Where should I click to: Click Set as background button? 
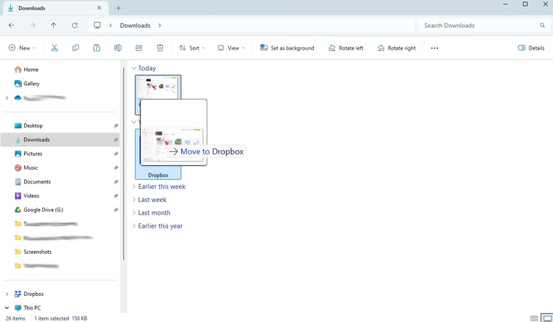[287, 48]
